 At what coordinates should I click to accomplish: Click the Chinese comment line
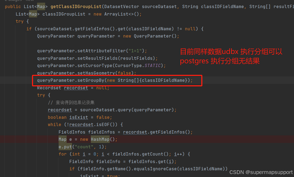(x=71, y=102)
